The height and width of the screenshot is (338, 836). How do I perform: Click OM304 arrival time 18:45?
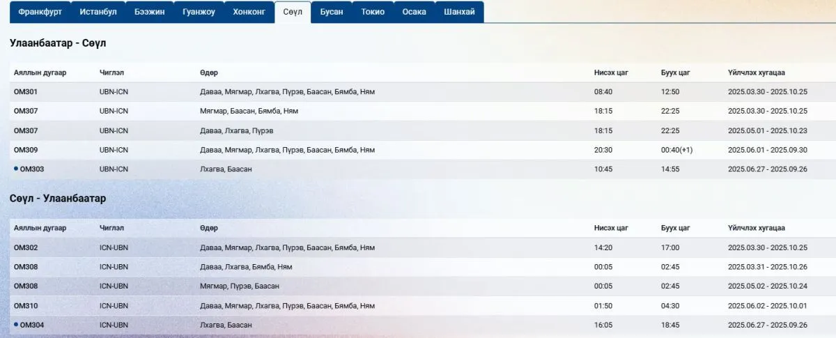[670, 325]
